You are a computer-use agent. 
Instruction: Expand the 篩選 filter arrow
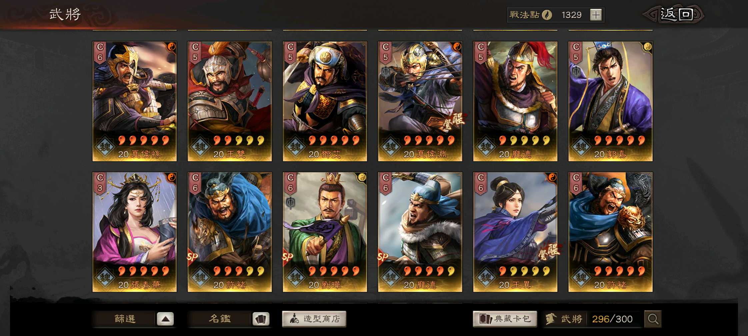(165, 319)
